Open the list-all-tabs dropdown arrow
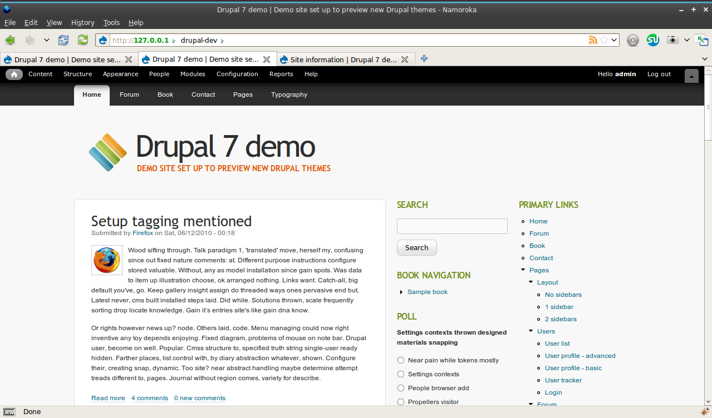The height and width of the screenshot is (418, 712). [x=705, y=59]
